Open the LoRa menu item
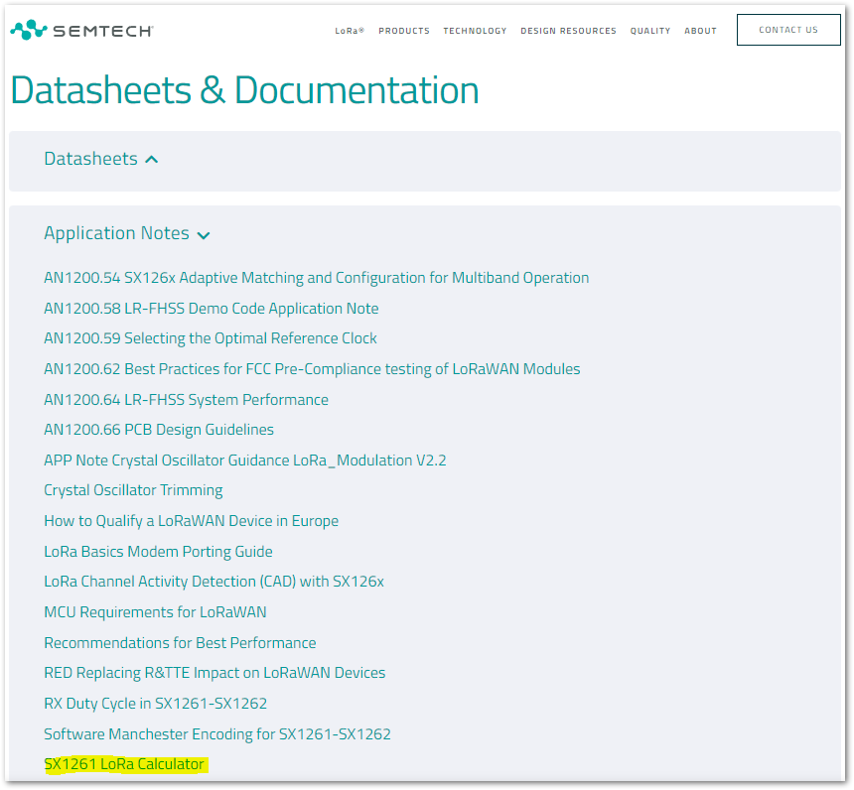The image size is (854, 790). click(x=350, y=31)
